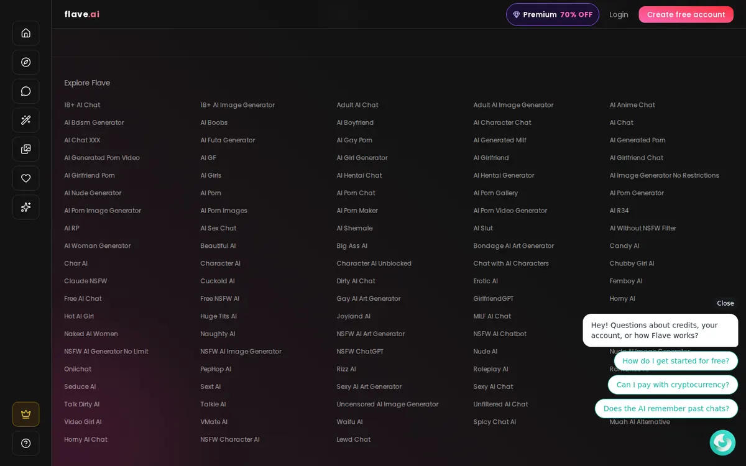The width and height of the screenshot is (746, 466).
Task: Open the AI Girlfriend Chat link
Action: click(637, 158)
